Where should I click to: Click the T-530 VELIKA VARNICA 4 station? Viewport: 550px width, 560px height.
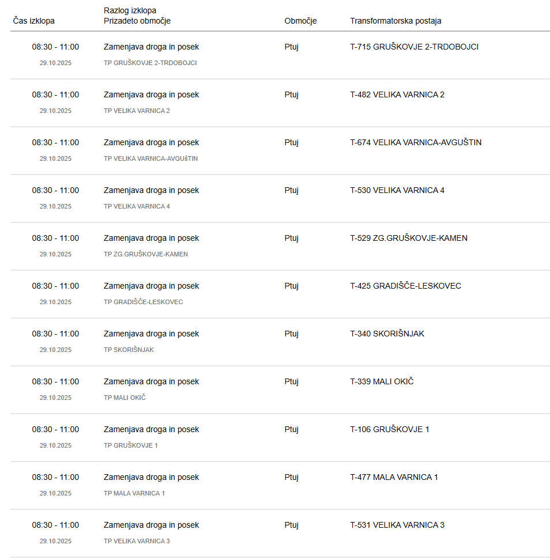[397, 190]
